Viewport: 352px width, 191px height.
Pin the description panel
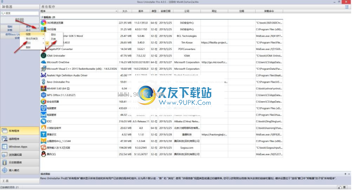click(345, 174)
